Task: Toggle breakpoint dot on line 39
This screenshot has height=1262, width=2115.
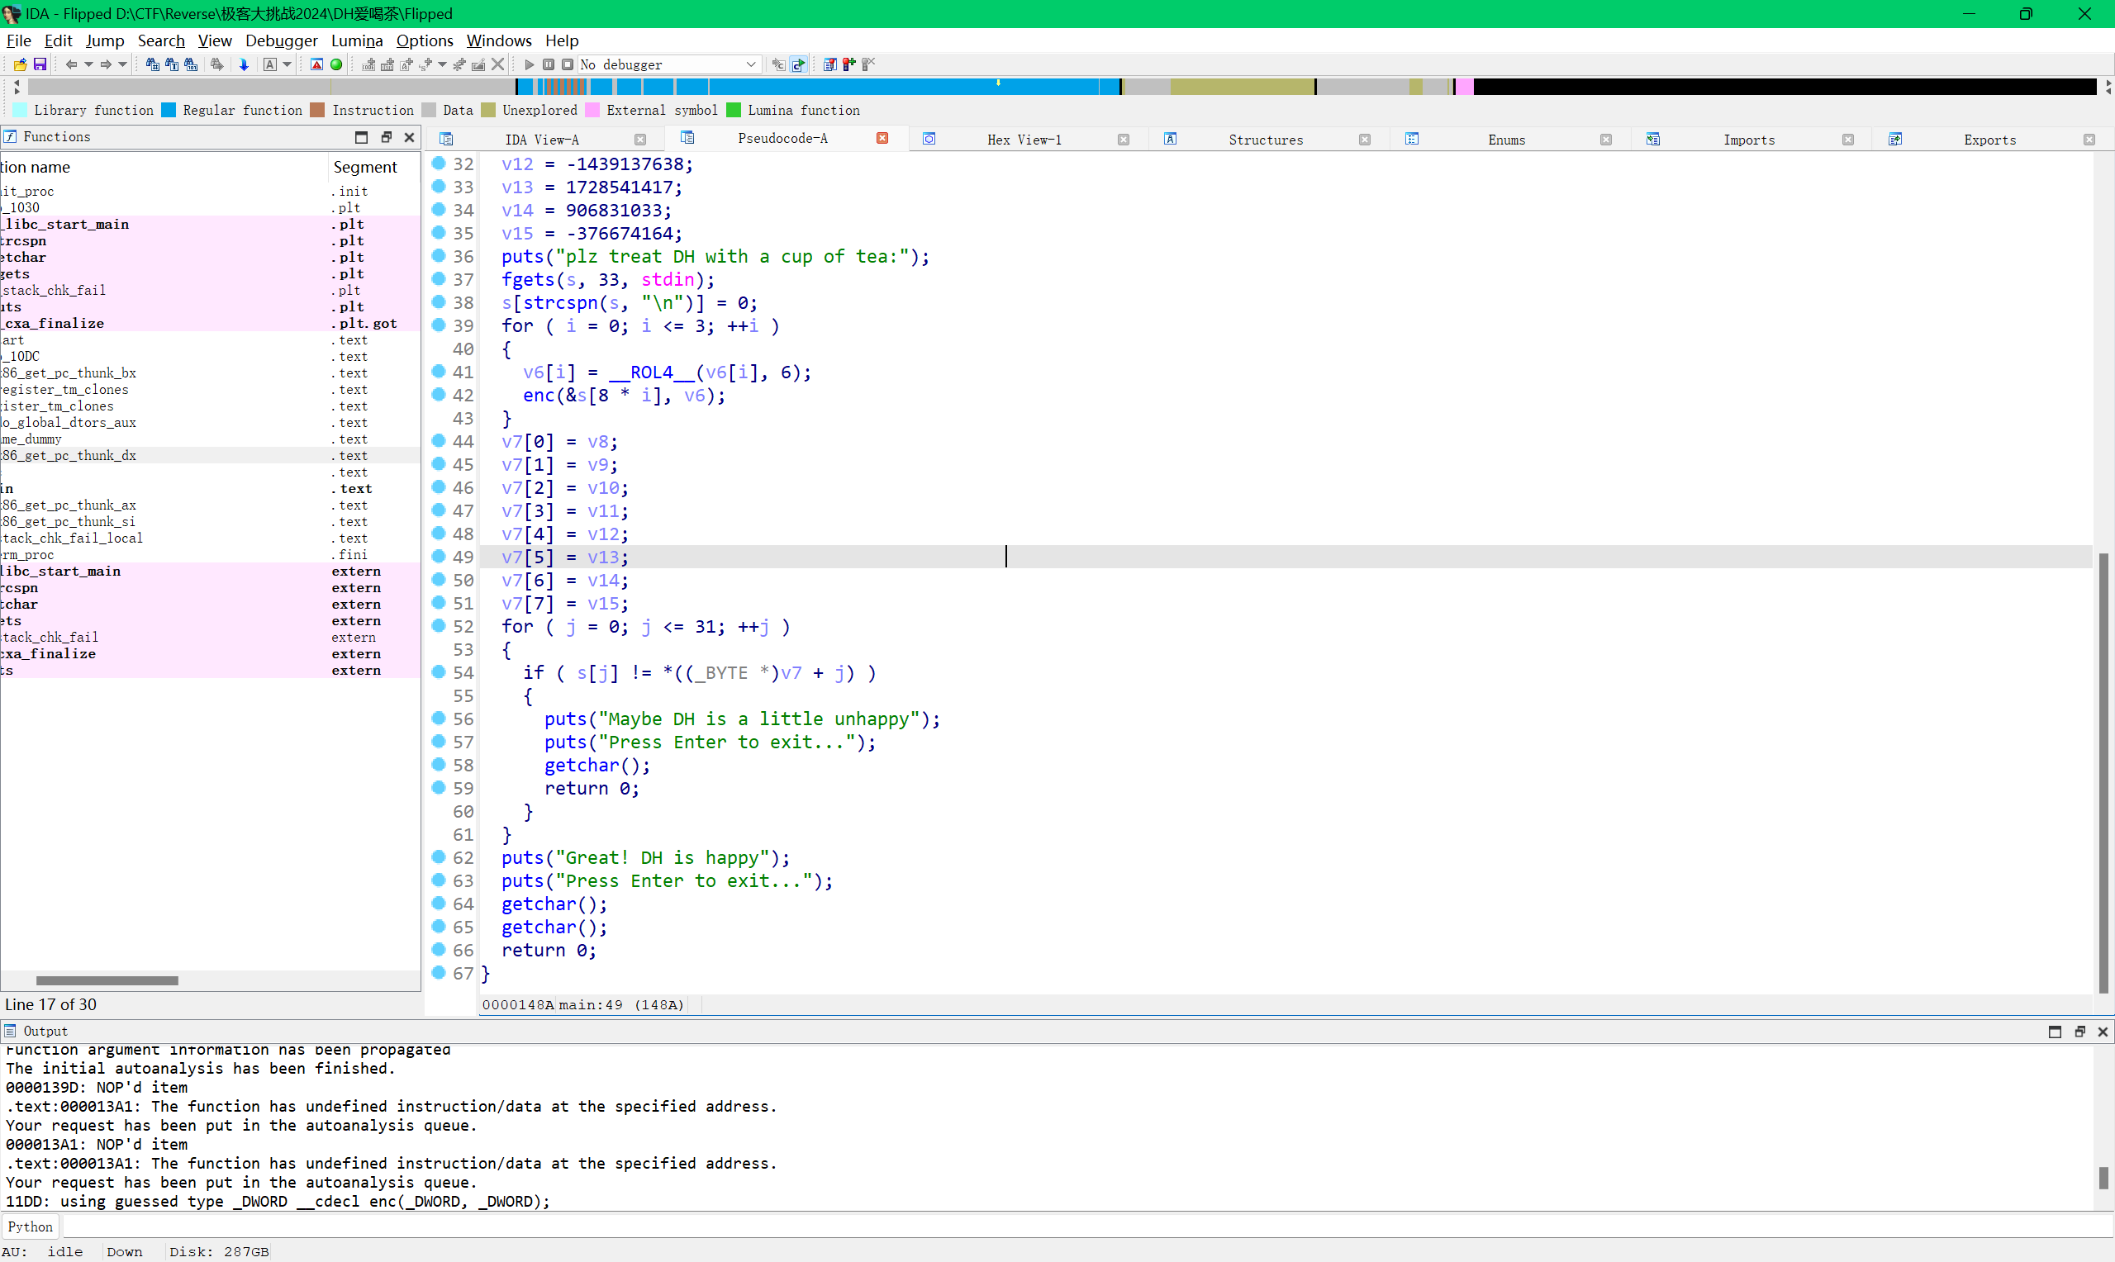Action: pyautogui.click(x=439, y=325)
